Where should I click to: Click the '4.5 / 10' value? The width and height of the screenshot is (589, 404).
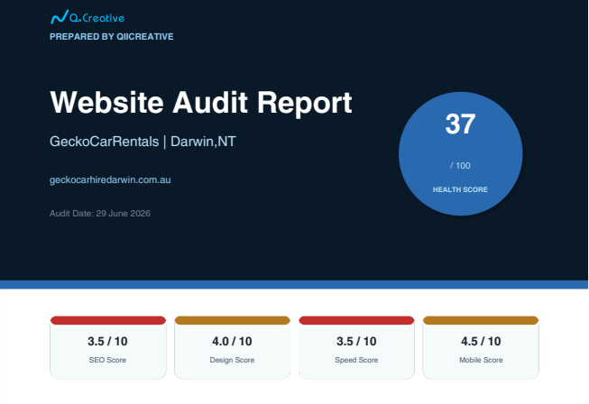(481, 341)
